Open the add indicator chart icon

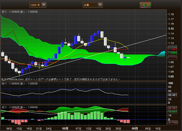(x=146, y=5)
